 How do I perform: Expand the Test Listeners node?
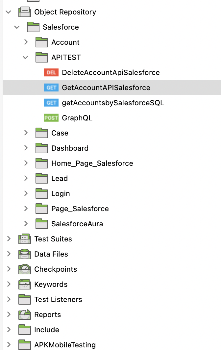point(9,299)
